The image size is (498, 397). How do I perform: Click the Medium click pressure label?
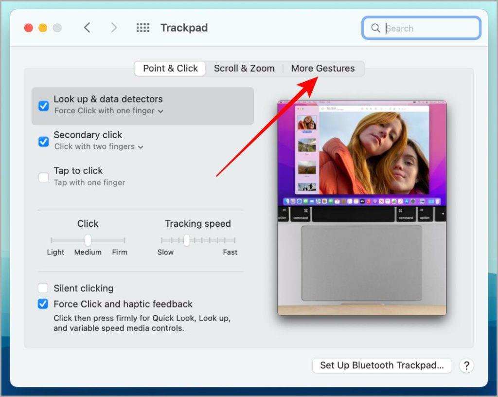click(x=88, y=252)
